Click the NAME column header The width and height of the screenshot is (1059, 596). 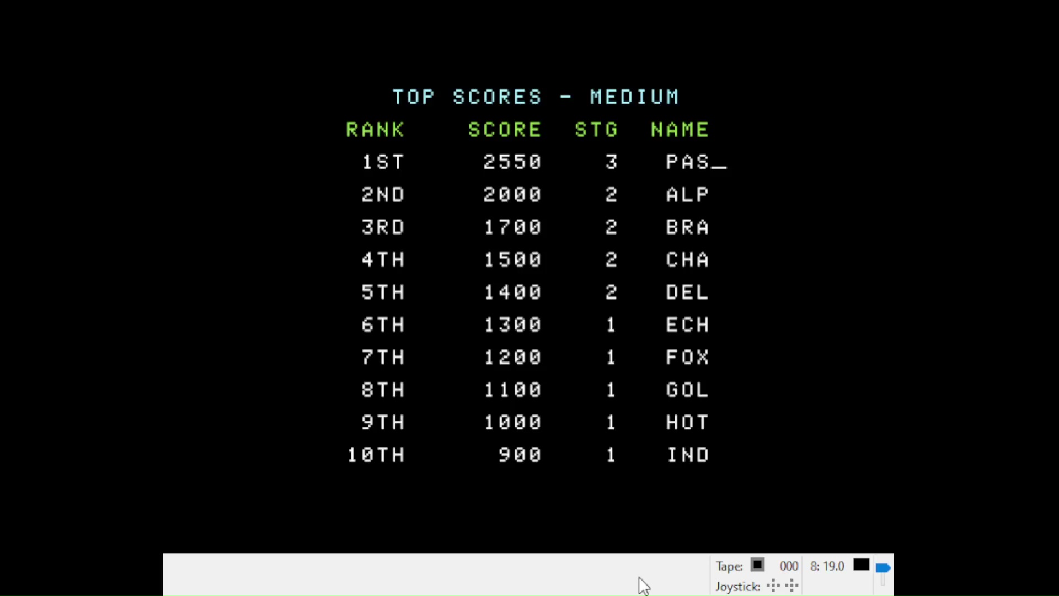[680, 130]
